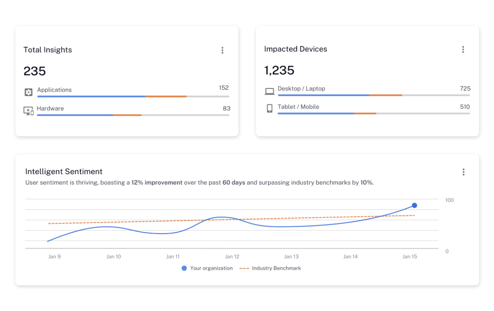Click the Desktop / Laptop progress bar

[x=373, y=95]
